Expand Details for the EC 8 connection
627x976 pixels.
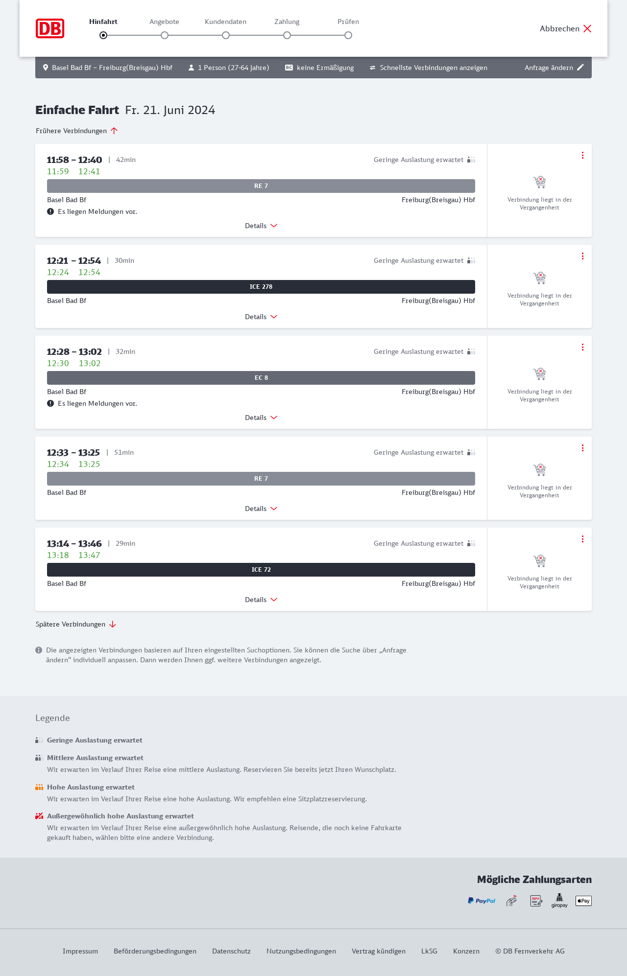click(261, 418)
